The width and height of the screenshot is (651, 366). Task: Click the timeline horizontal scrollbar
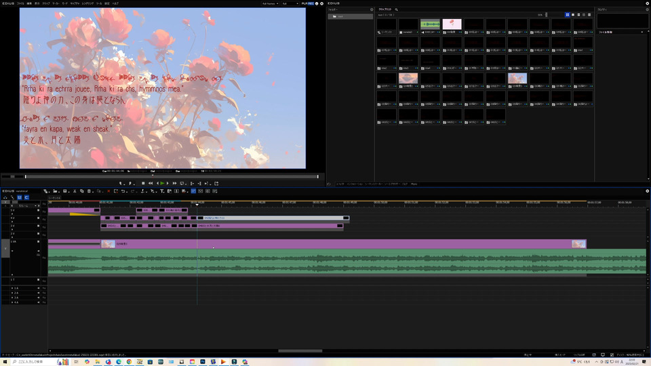[x=300, y=350]
